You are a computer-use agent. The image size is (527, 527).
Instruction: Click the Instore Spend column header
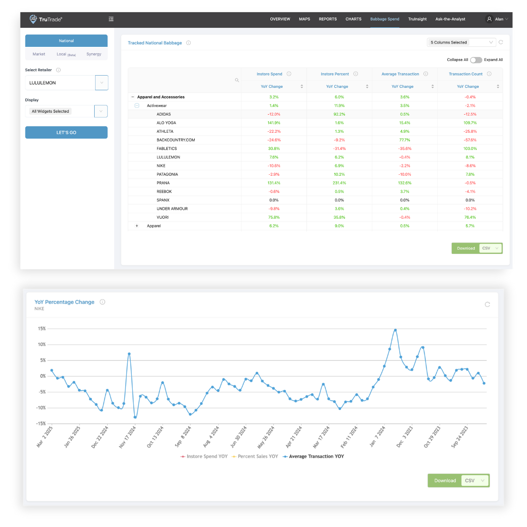(x=269, y=74)
